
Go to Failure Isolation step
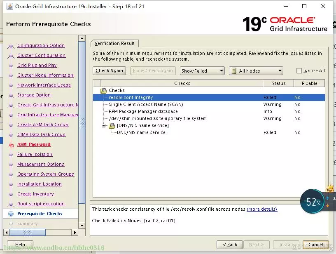click(x=35, y=154)
